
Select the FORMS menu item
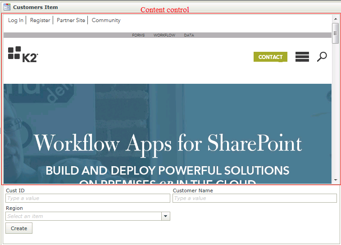point(138,35)
